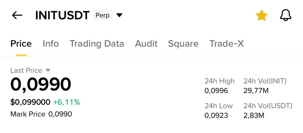This screenshot has width=303, height=133.
Task: Switch to the Info tab
Action: pyautogui.click(x=51, y=44)
